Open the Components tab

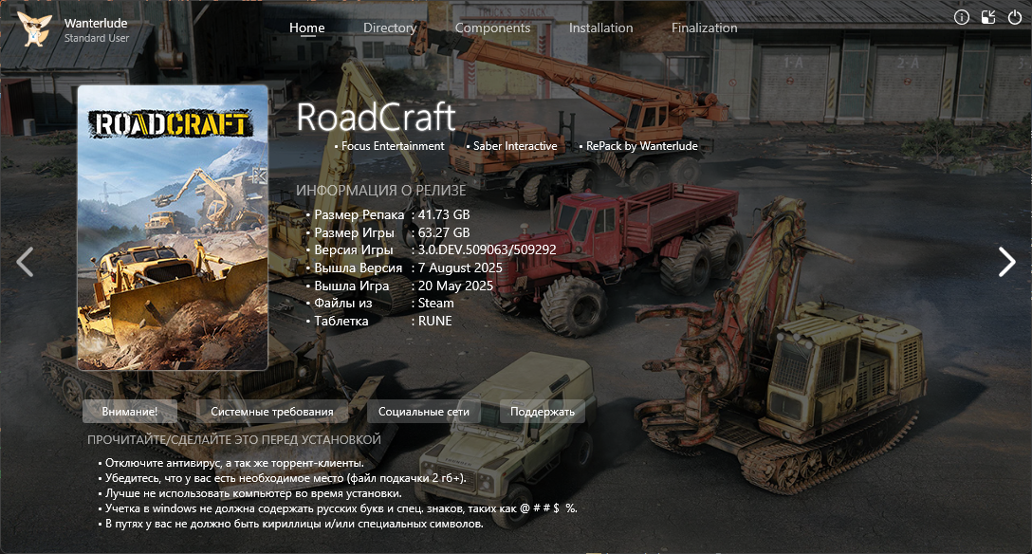click(x=492, y=28)
